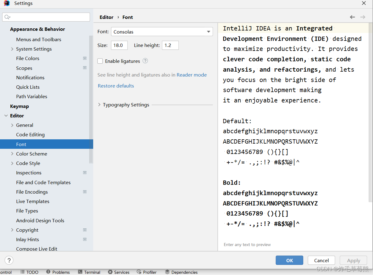Open Android Design Tools settings
The height and width of the screenshot is (275, 373).
(40, 220)
